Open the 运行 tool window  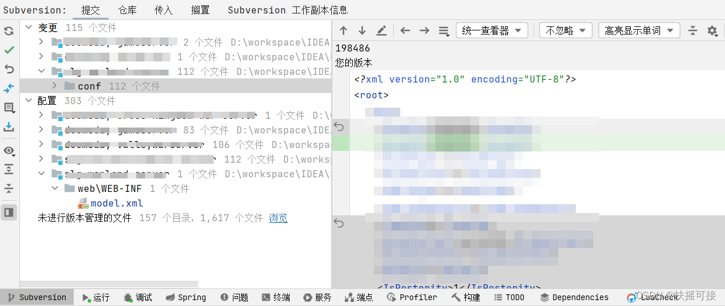click(x=96, y=297)
